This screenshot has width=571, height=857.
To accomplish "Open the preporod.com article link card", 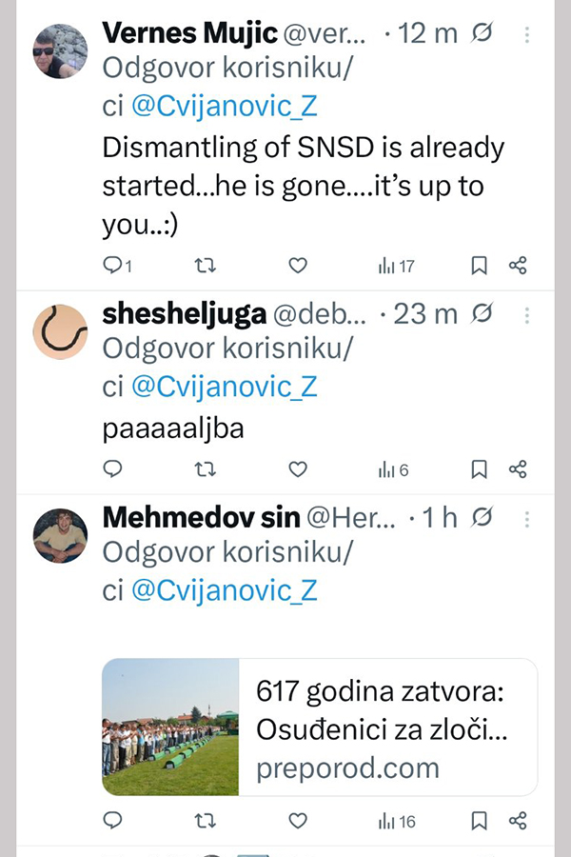I will (x=320, y=727).
